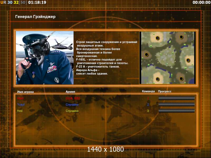Screen dimensions: 211x158
Task: Click team number 2 in Yusuf's row
Action: coord(148,105)
